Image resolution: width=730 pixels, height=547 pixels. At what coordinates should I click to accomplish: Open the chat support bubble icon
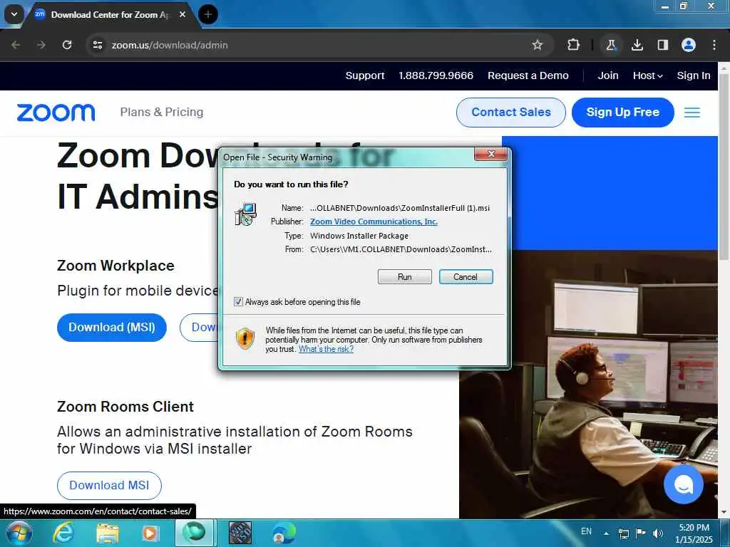(684, 484)
